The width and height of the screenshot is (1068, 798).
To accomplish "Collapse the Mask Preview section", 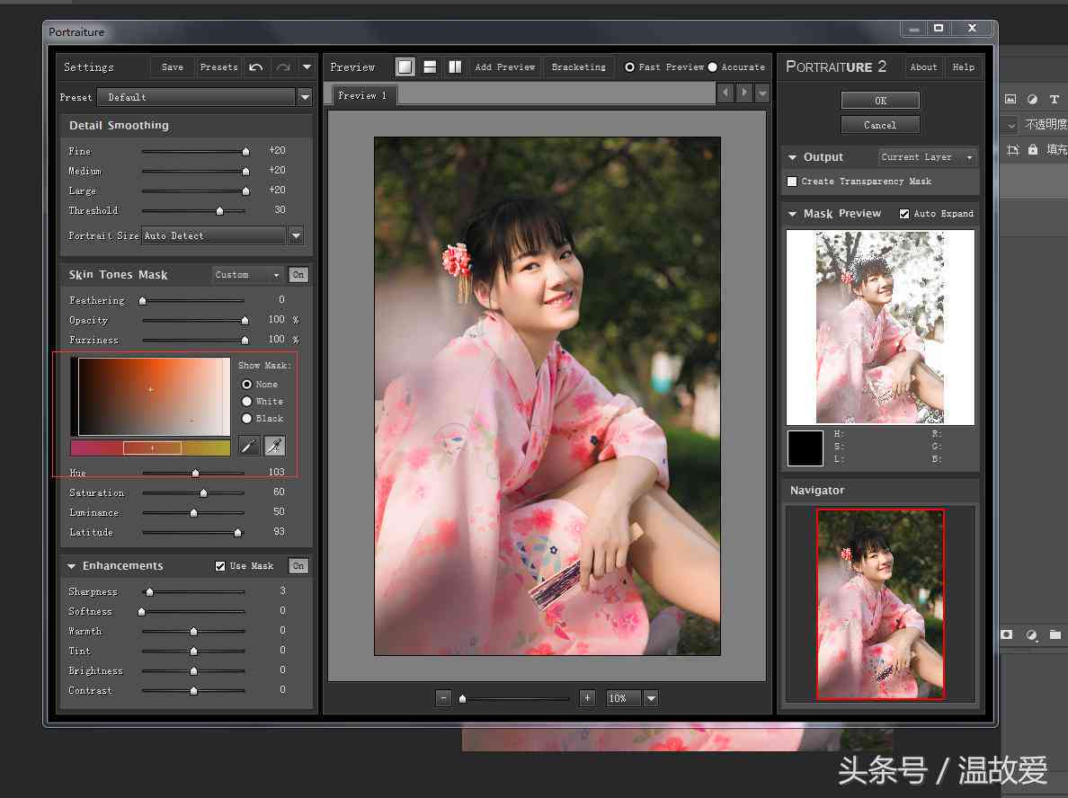I will coord(792,214).
